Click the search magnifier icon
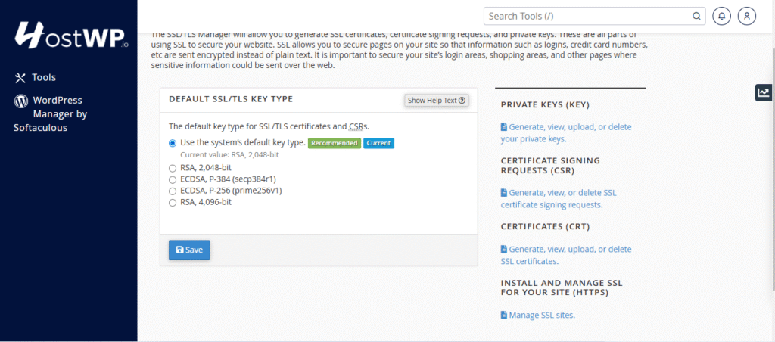 coord(696,16)
